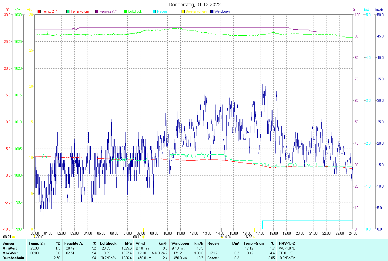388x261 pixels.
Task: Click the bright green Luftdruck legend swatch
Action: 125,11
